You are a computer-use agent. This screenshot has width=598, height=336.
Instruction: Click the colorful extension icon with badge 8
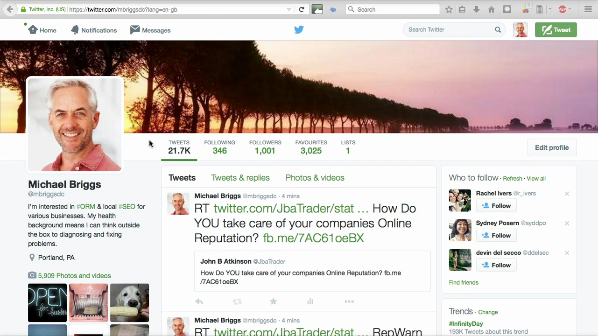point(526,9)
